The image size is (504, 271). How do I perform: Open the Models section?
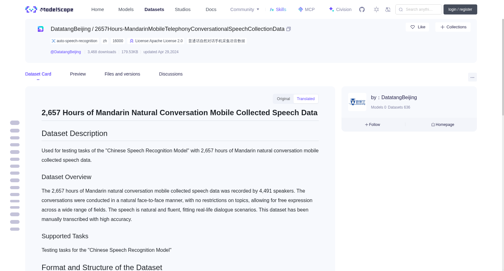[126, 9]
